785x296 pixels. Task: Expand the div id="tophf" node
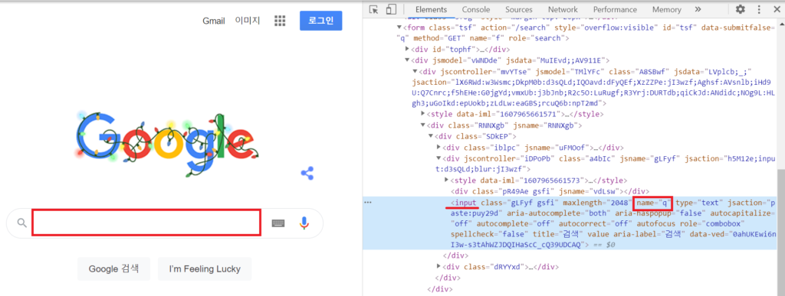[407, 50]
